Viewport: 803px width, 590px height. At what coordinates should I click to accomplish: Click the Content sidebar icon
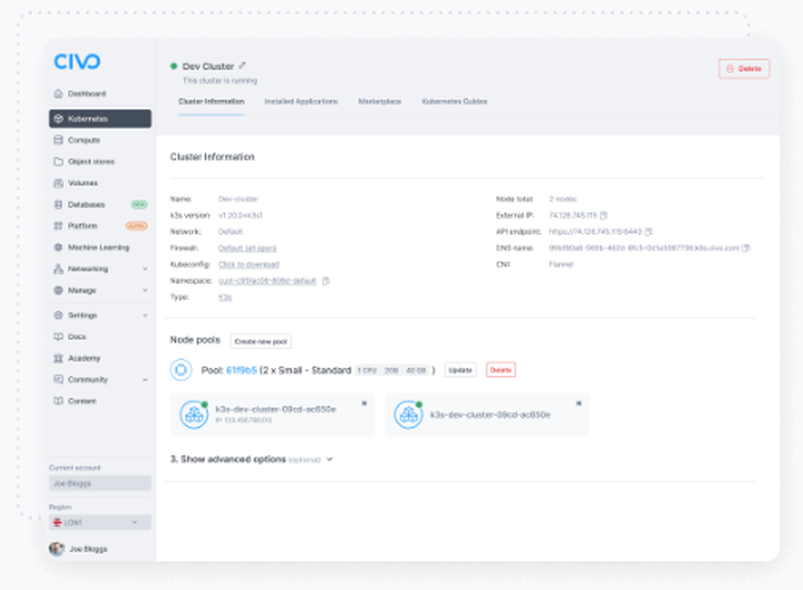click(59, 401)
